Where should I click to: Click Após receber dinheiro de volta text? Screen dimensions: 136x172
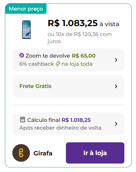click(x=60, y=128)
